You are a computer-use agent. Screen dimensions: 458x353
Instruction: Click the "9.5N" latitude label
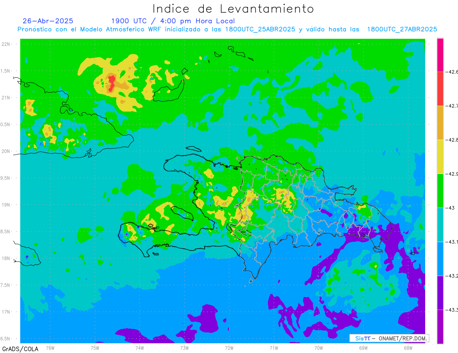[x=5, y=178]
